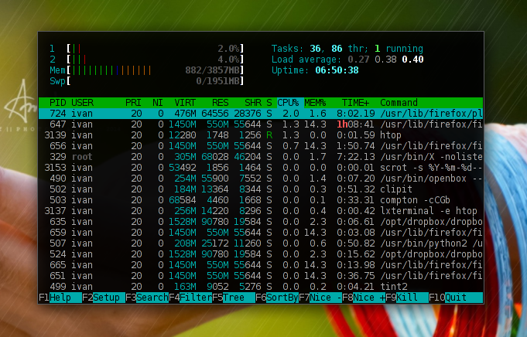Click F7 Nice - to lower niceness
The image size is (527, 337).
tap(320, 298)
